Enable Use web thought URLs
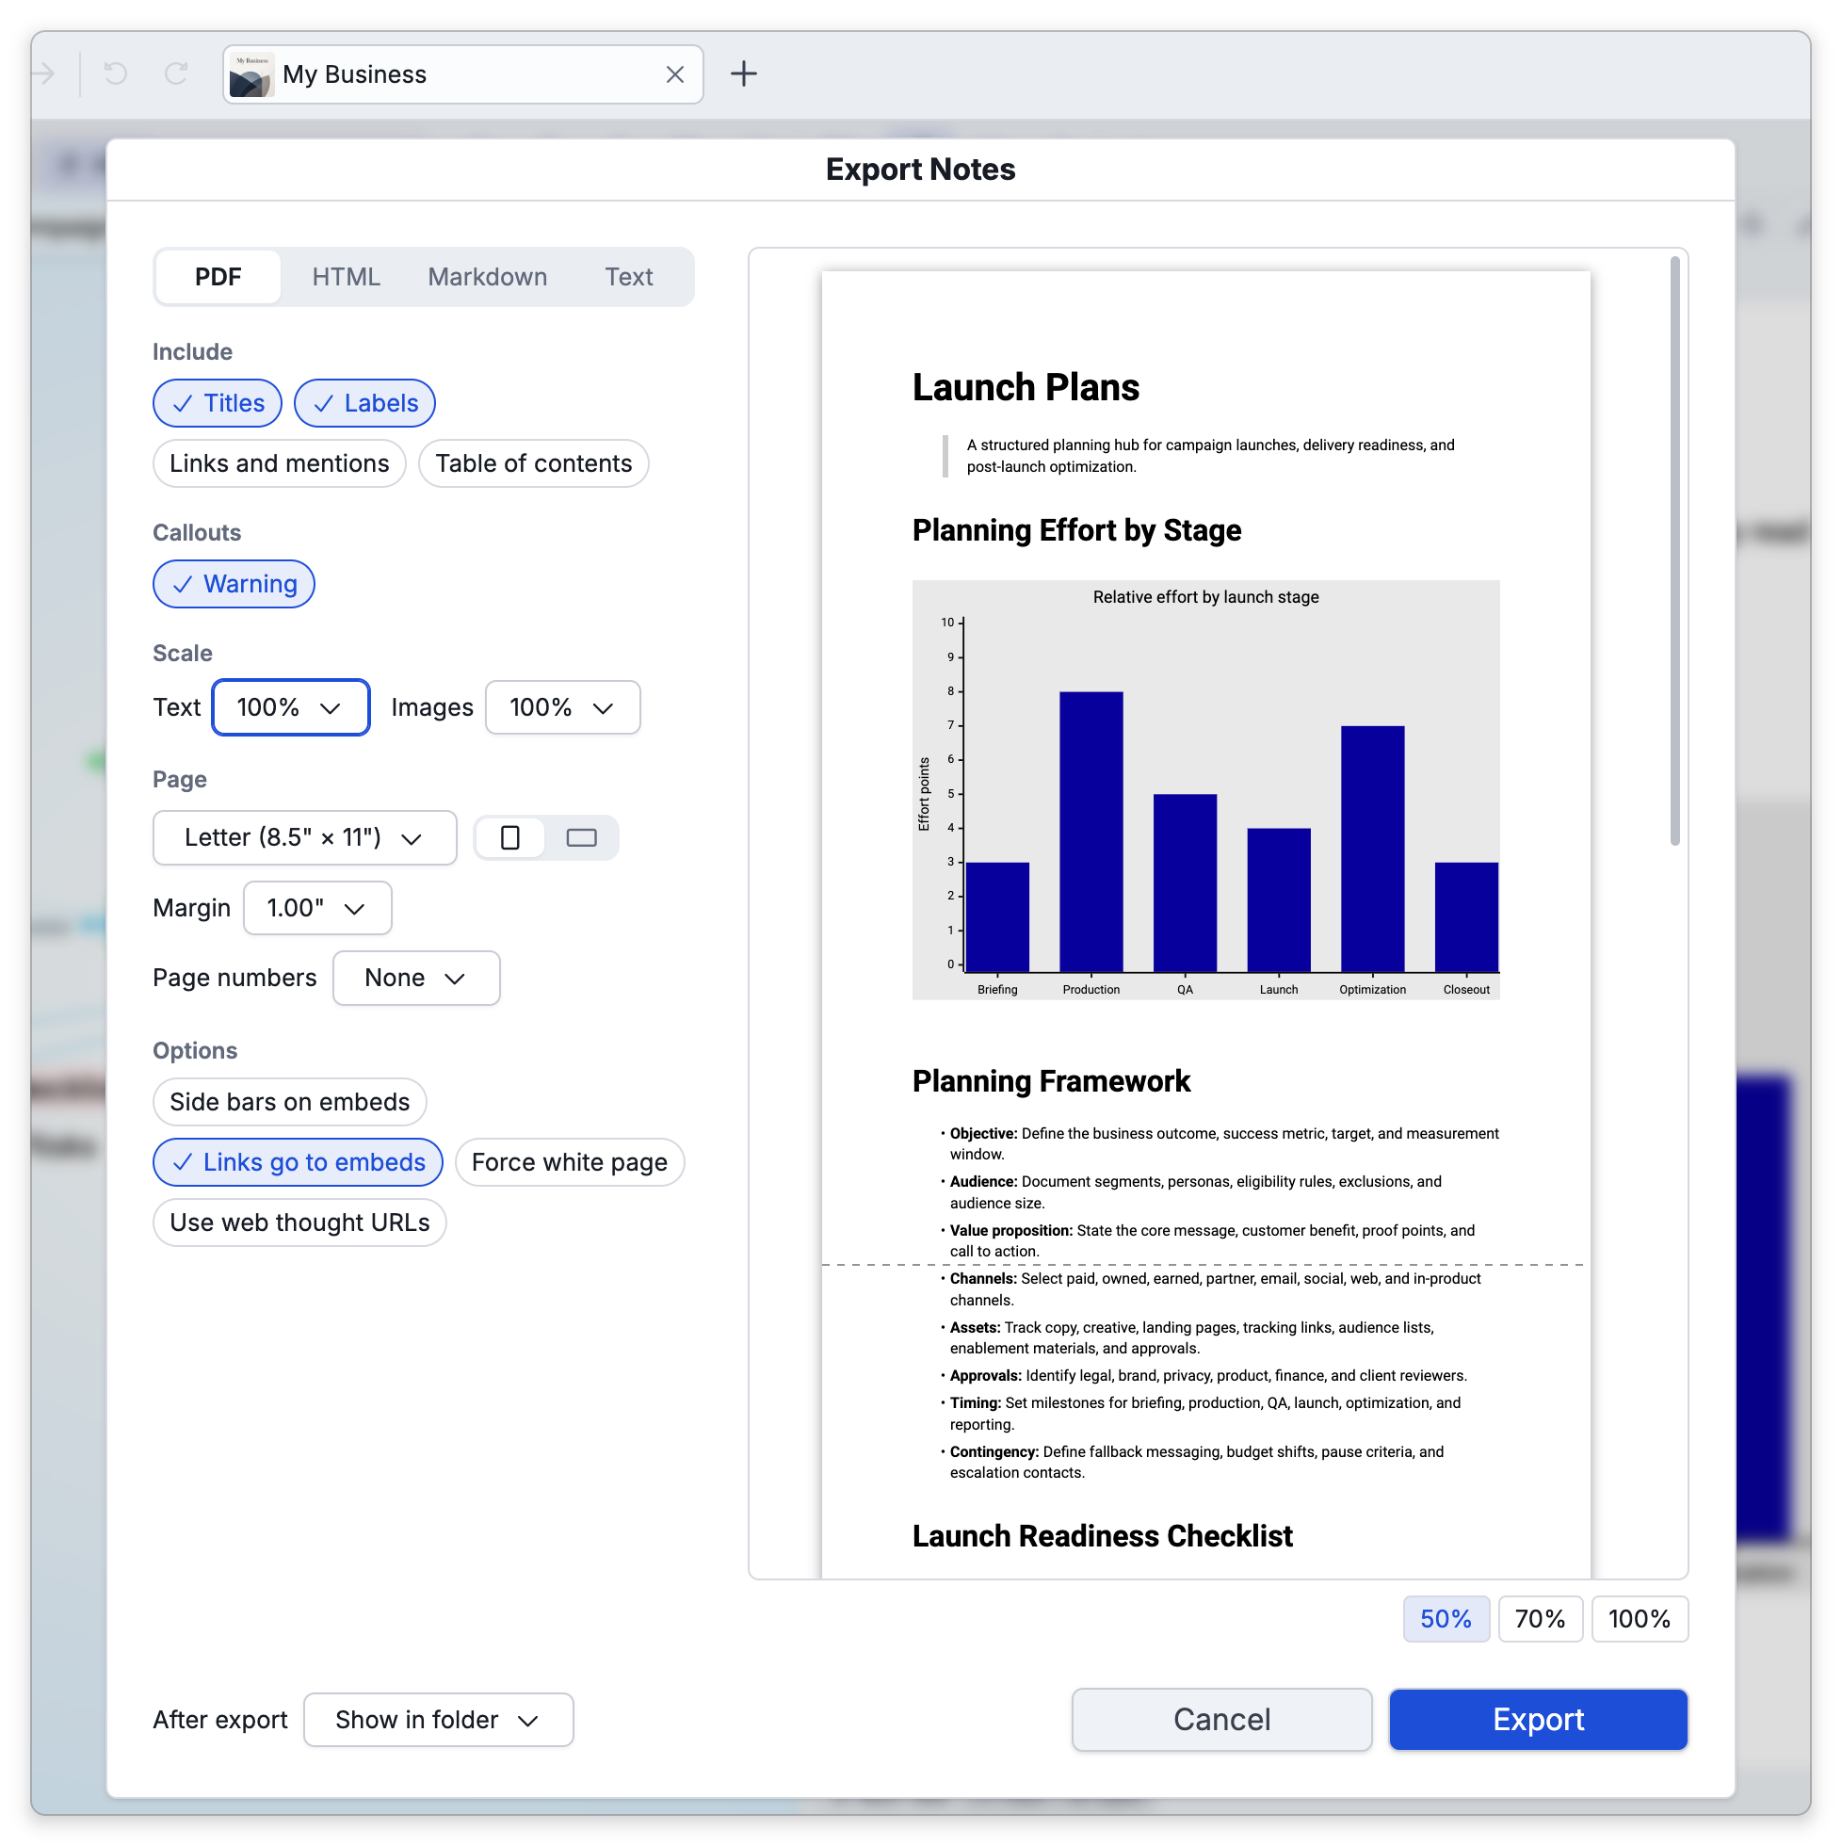The height and width of the screenshot is (1846, 1842). click(300, 1223)
